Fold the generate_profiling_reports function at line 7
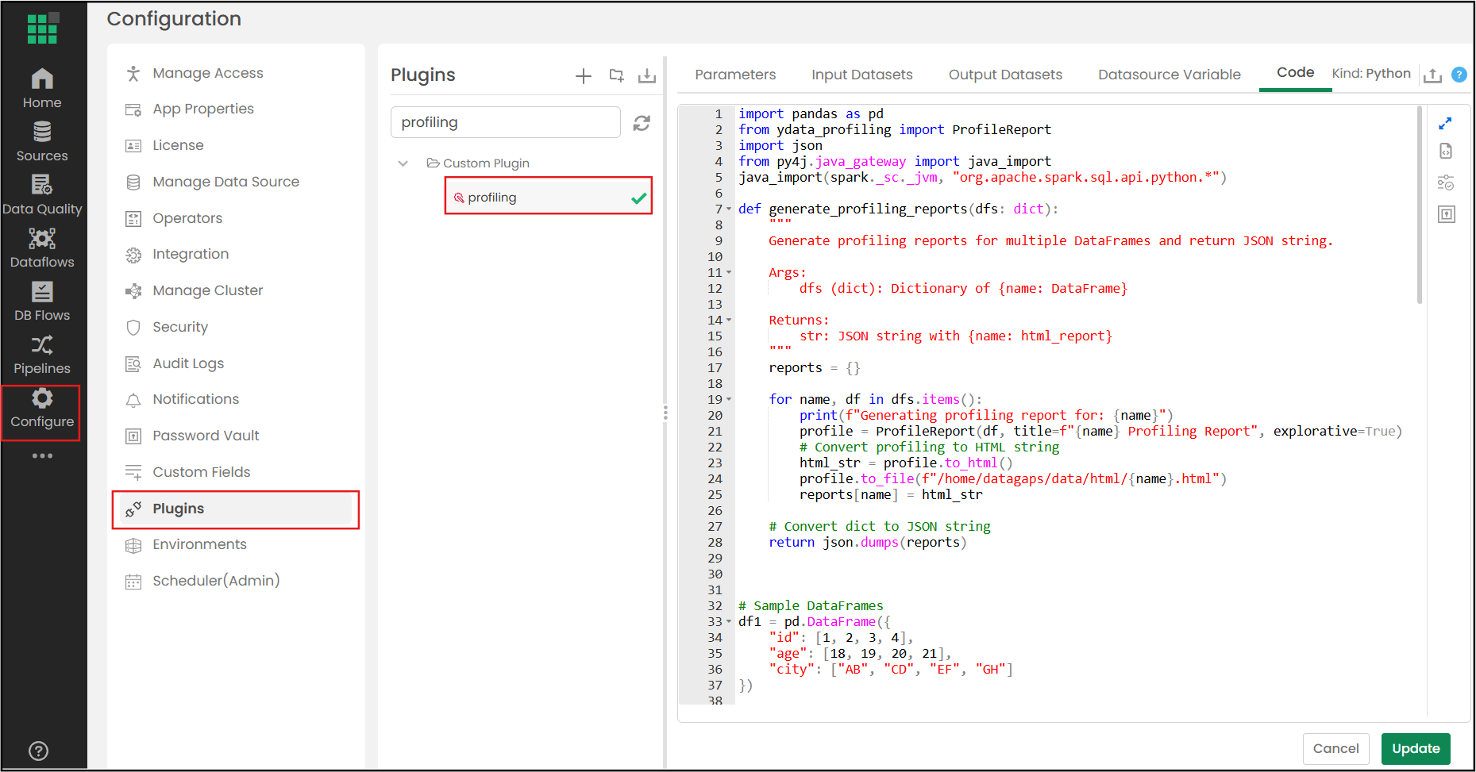Viewport: 1476px width, 772px height. point(729,209)
